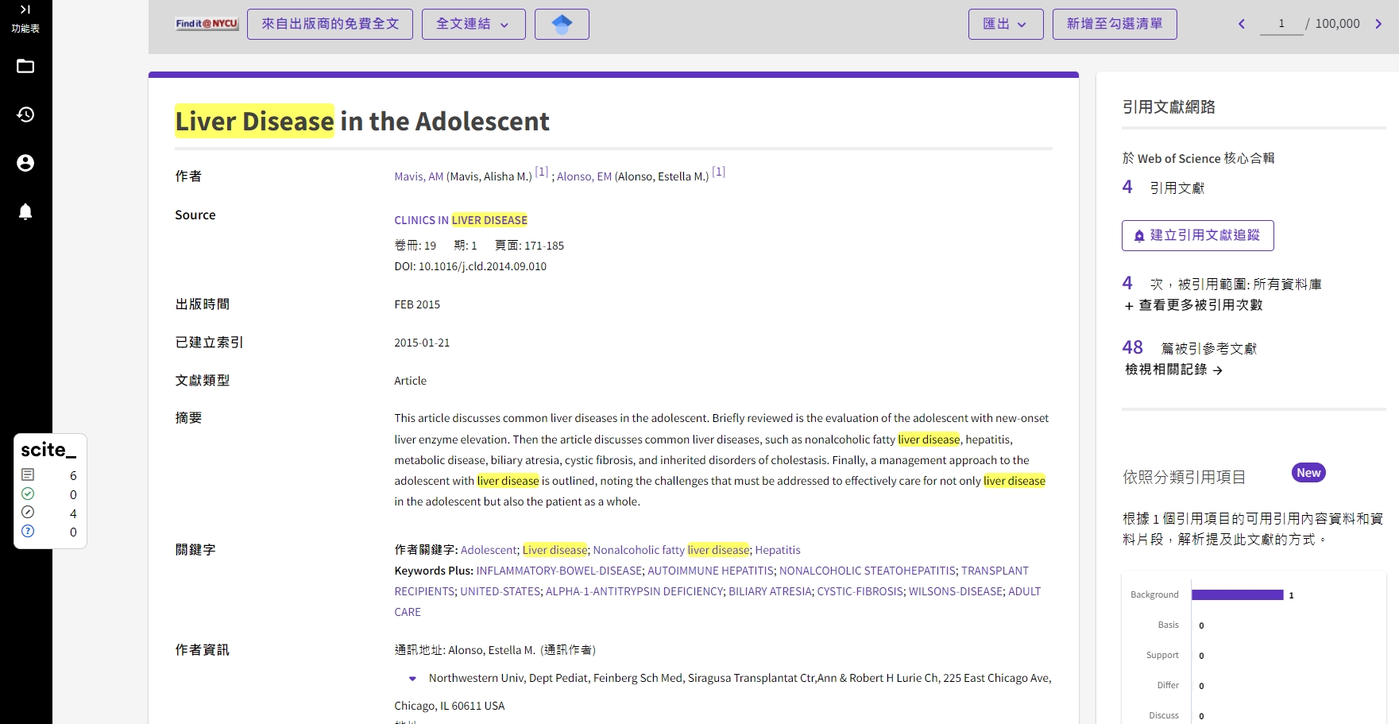
Task: Click the graduation cap scholar icon button
Action: (x=562, y=24)
